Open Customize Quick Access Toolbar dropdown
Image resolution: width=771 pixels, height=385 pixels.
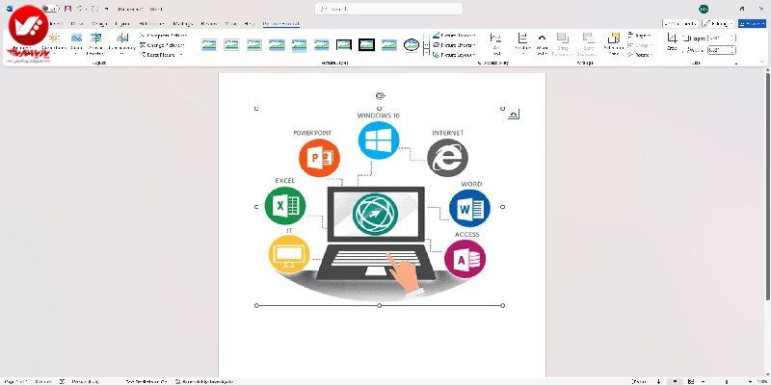[107, 9]
